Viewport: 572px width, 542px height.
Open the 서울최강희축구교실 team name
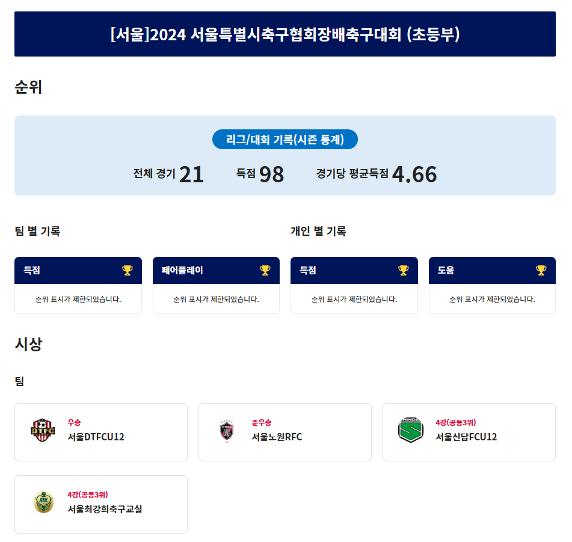tap(105, 509)
